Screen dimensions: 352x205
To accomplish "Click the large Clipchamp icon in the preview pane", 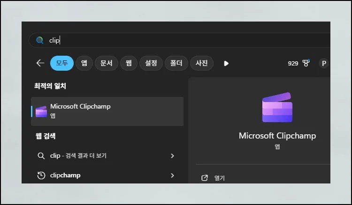I will point(277,108).
